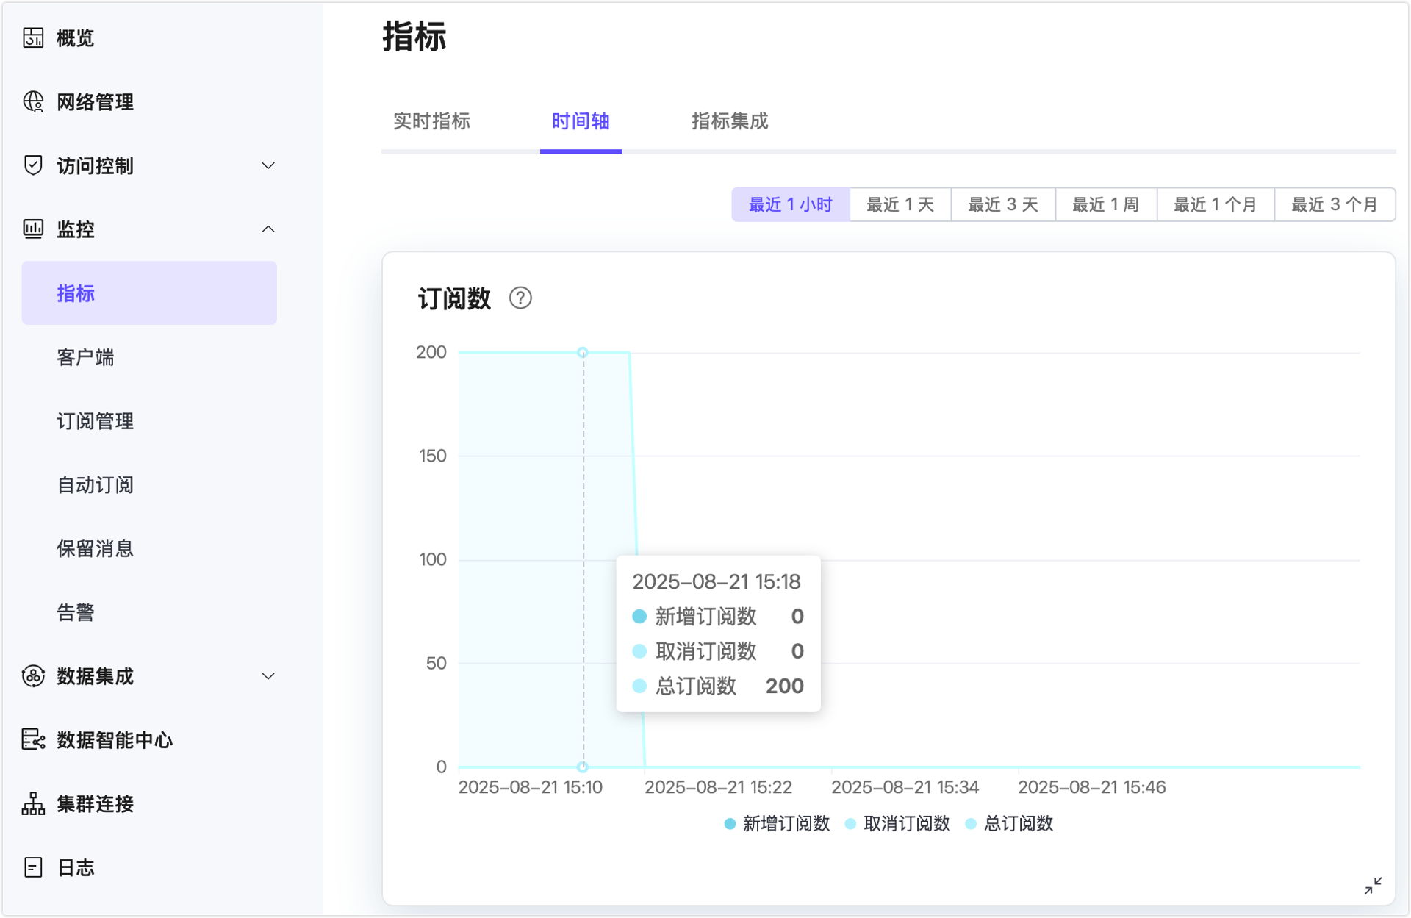Screen dimensions: 1411x918
Task: Click the Overview (概览) dashboard icon
Action: point(33,37)
